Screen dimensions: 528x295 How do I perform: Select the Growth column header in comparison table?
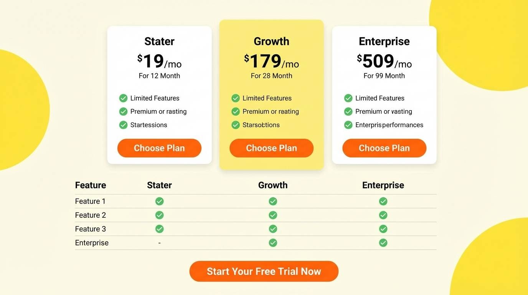click(272, 185)
